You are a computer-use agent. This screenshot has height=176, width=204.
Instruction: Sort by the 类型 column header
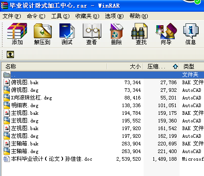pos(192,67)
